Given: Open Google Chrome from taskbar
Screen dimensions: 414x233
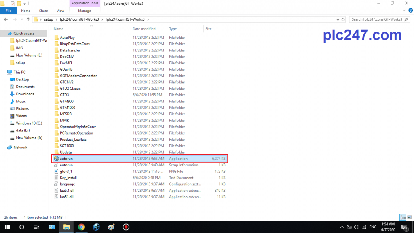Looking at the screenshot, I should 81,227.
